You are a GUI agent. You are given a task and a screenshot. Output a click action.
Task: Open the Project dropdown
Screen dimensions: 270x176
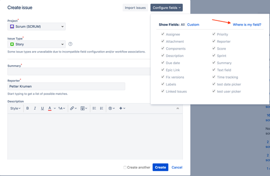(x=36, y=26)
